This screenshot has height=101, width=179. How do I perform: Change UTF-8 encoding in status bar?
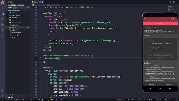tap(132, 100)
